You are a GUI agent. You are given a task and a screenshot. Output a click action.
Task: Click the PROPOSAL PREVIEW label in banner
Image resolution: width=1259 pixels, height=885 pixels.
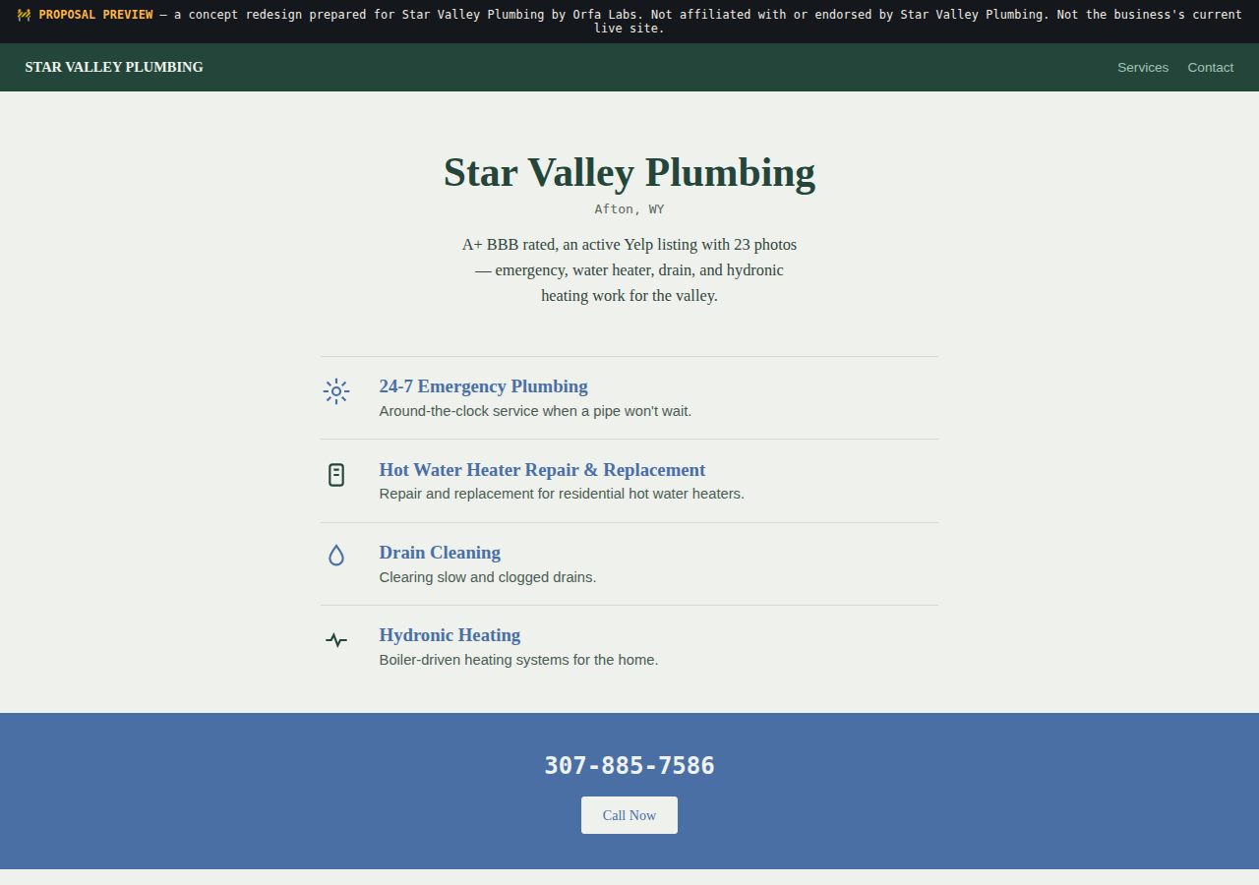[95, 15]
